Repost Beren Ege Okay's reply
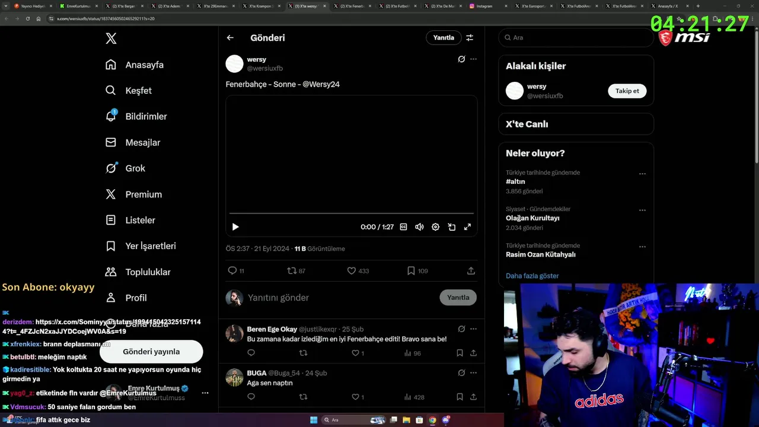759x427 pixels. tap(303, 353)
